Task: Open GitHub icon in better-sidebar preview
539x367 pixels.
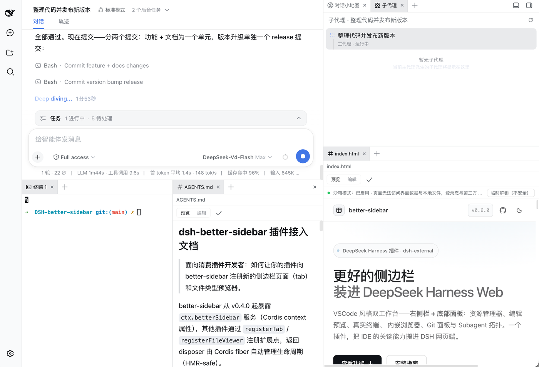Action: 503,210
